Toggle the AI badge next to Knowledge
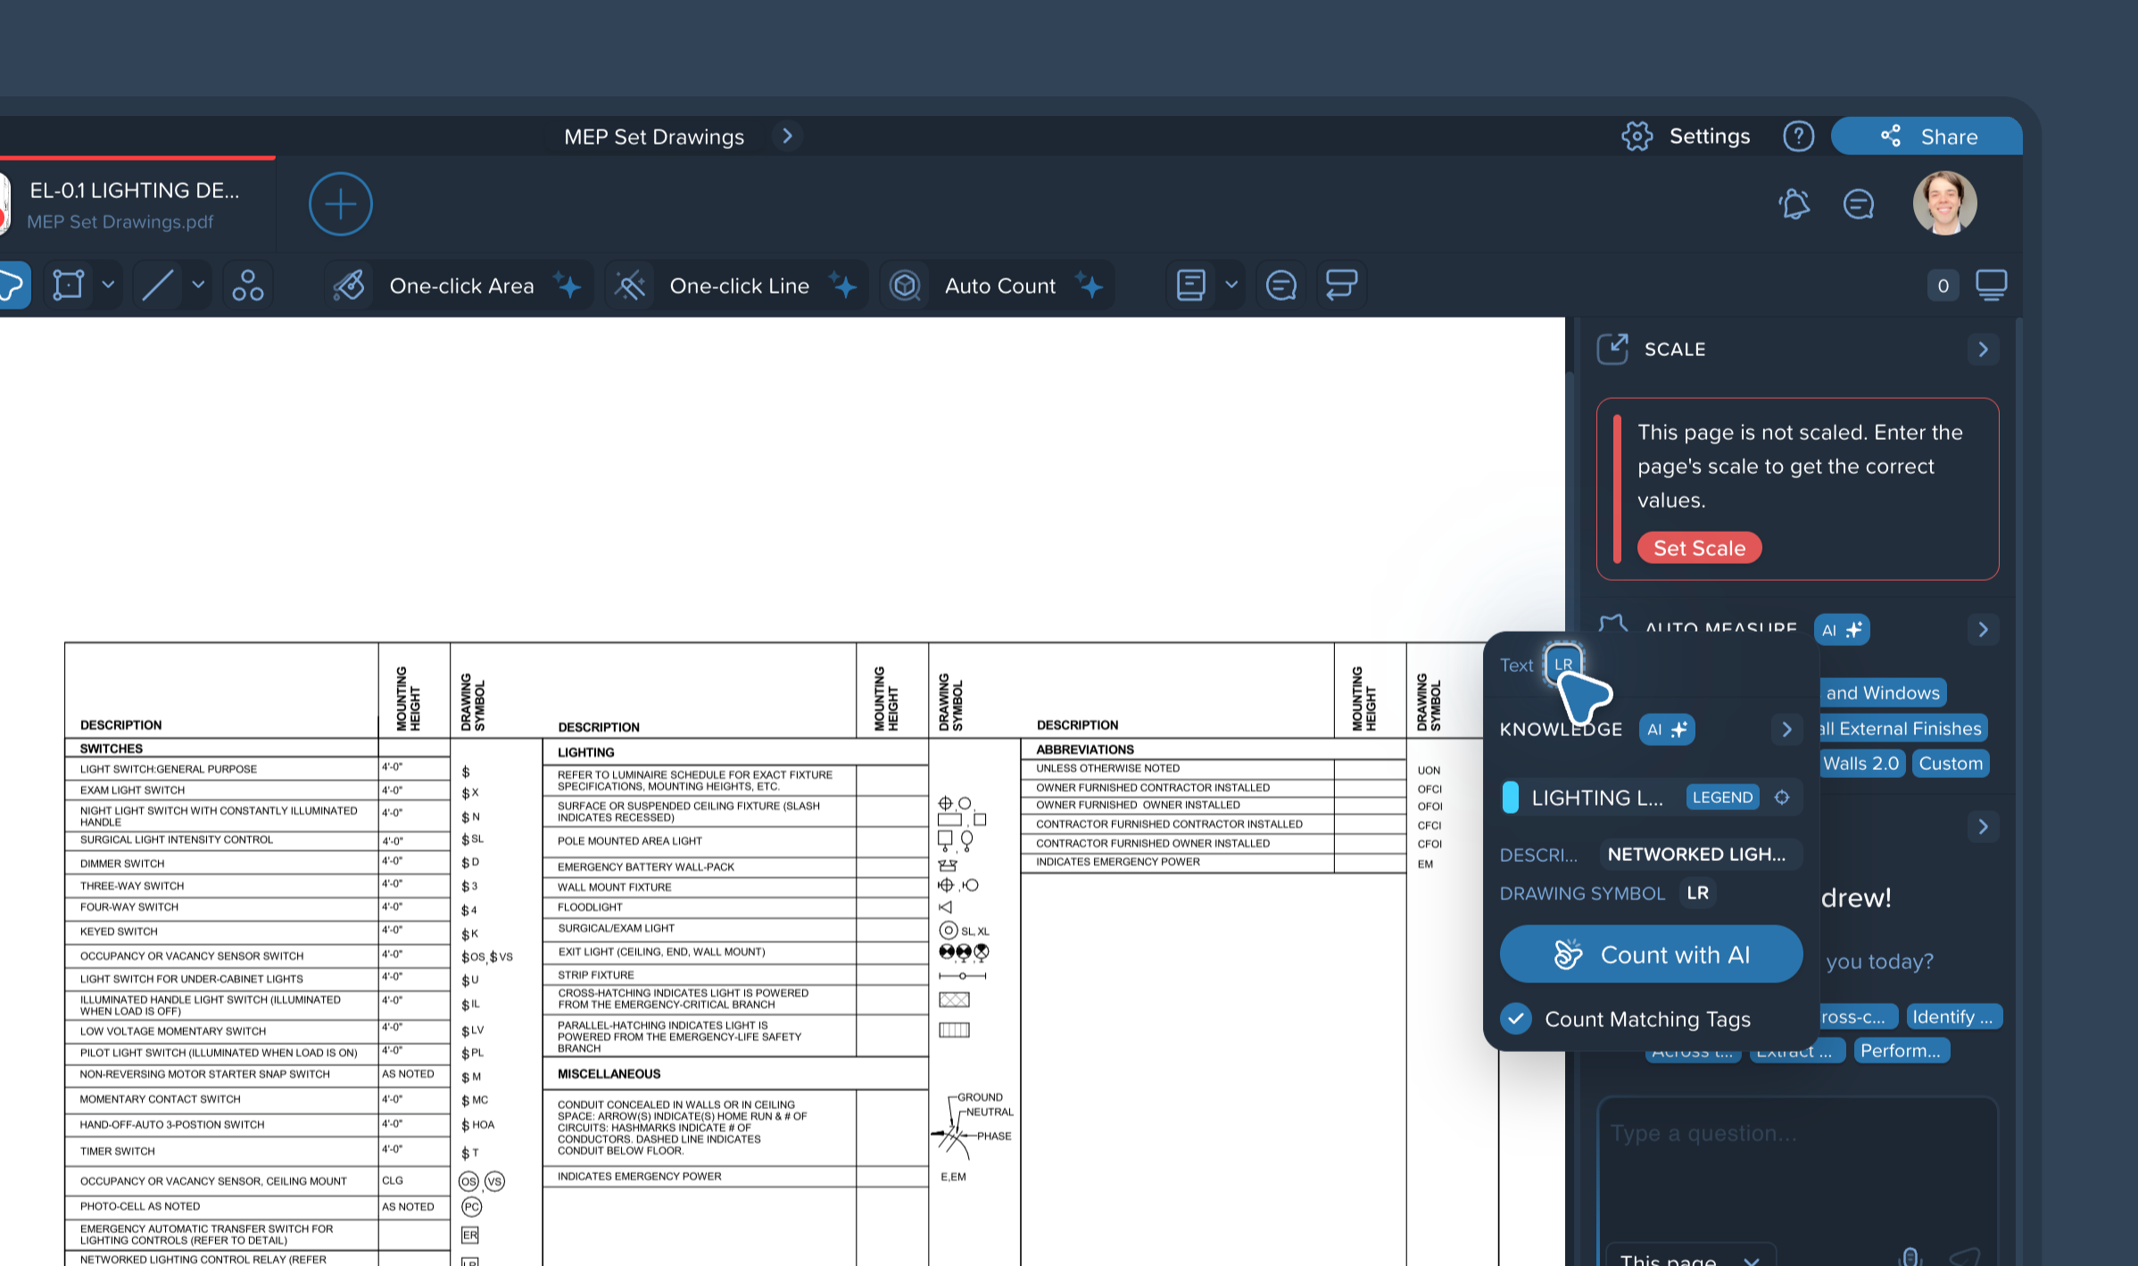This screenshot has width=2138, height=1266. click(1666, 730)
